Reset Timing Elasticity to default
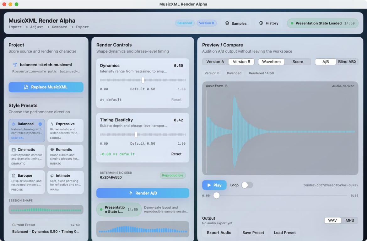The height and width of the screenshot is (241, 367). 176,154
